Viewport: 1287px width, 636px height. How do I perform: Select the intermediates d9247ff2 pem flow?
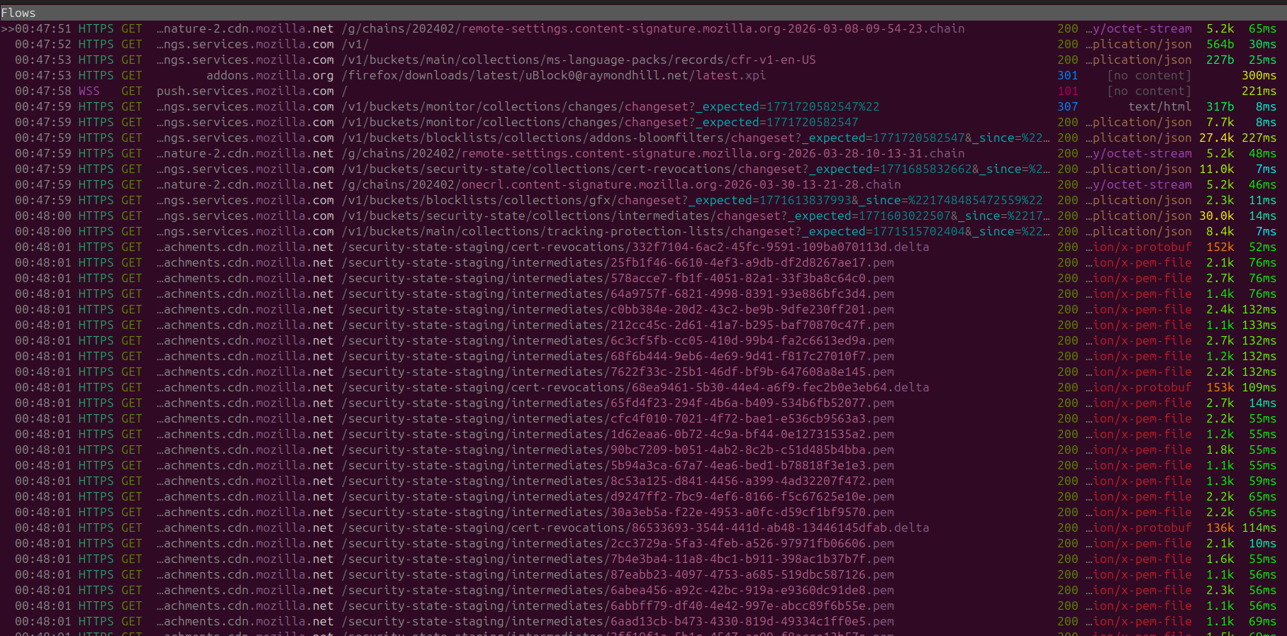643,496
